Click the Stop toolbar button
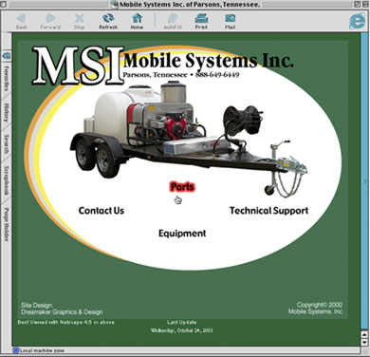370x357 pixels. click(x=79, y=21)
